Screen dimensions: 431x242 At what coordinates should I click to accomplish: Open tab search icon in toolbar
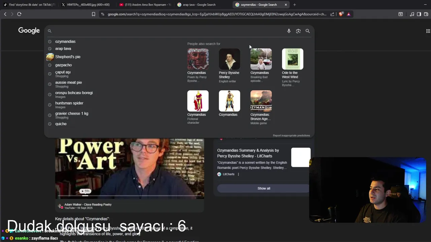(400, 14)
